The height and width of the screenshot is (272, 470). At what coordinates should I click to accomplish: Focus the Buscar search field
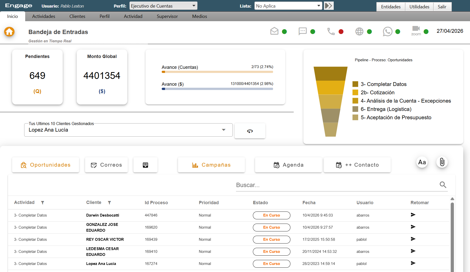338,185
